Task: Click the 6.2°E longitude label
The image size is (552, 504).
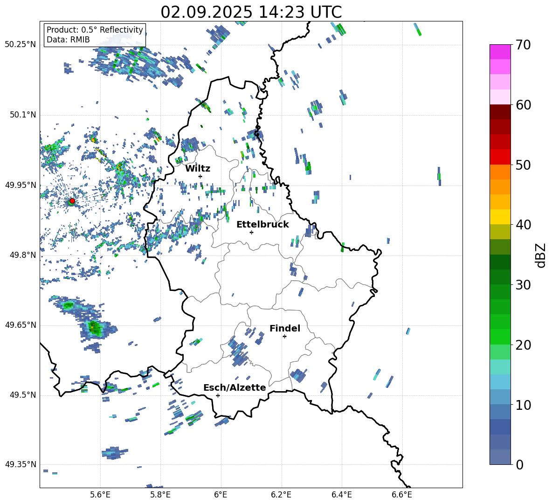Action: [281, 495]
